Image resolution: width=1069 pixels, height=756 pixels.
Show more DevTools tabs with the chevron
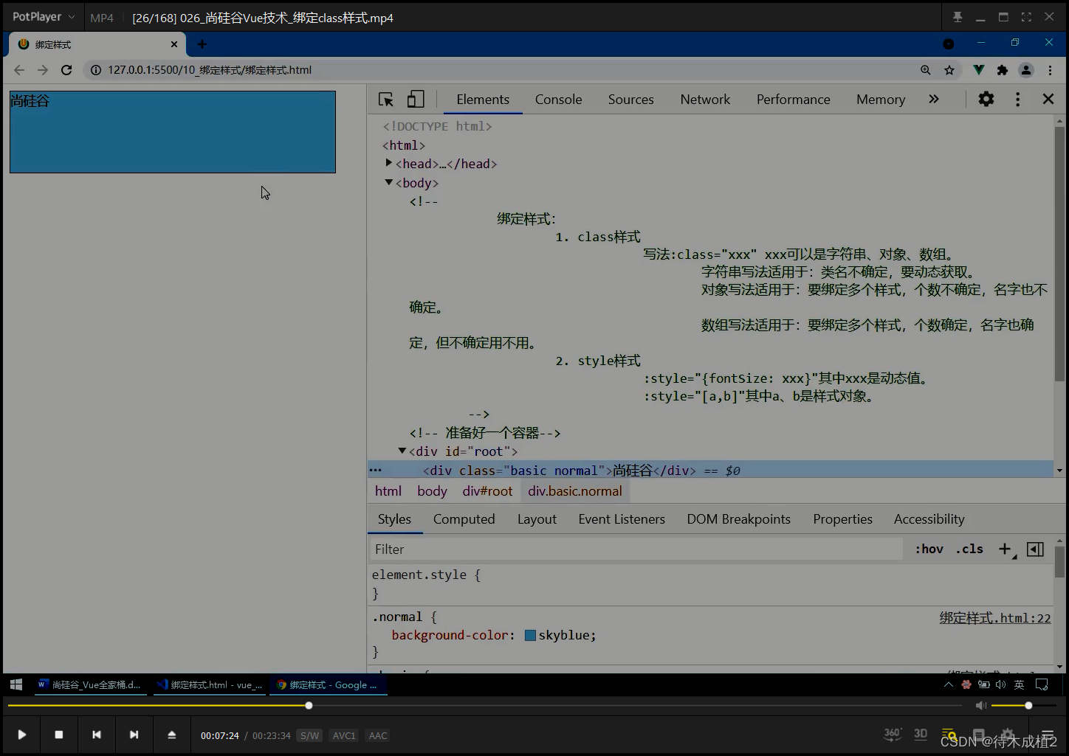934,99
